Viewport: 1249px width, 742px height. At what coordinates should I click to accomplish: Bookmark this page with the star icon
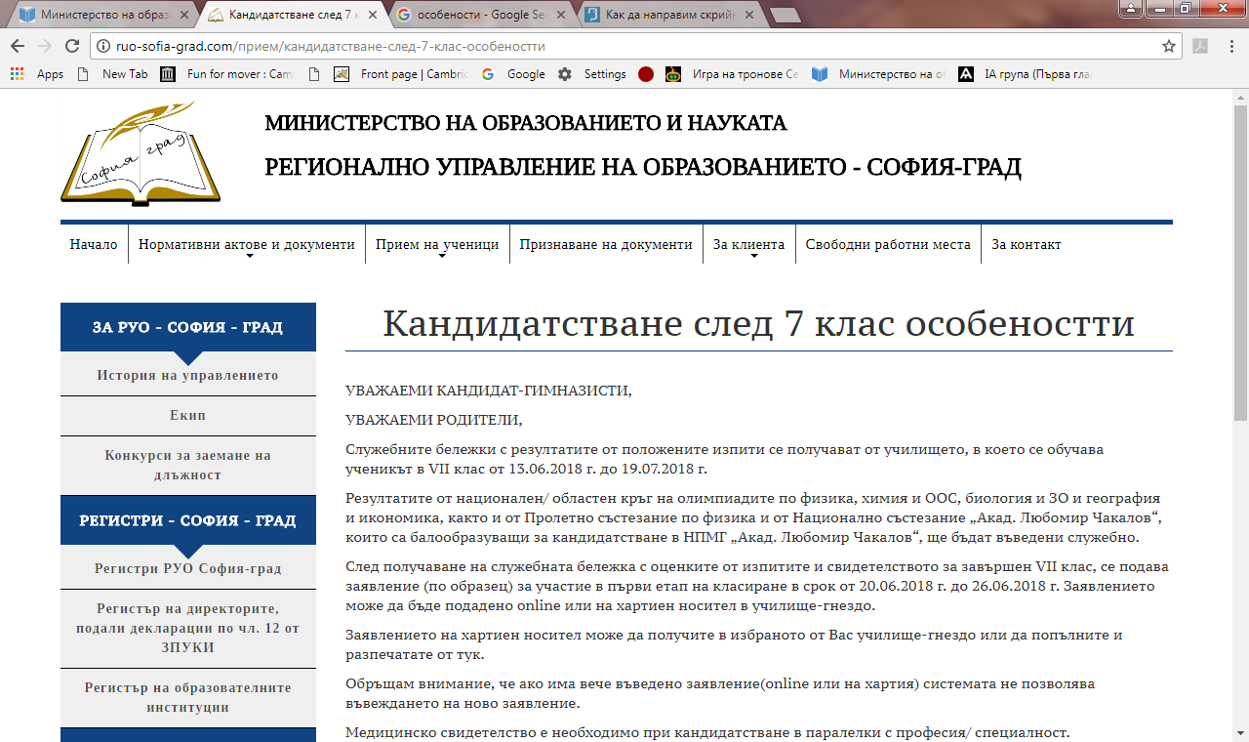tap(1168, 46)
